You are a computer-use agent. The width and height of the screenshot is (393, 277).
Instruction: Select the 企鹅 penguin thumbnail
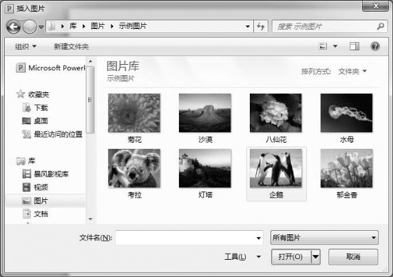276,174
